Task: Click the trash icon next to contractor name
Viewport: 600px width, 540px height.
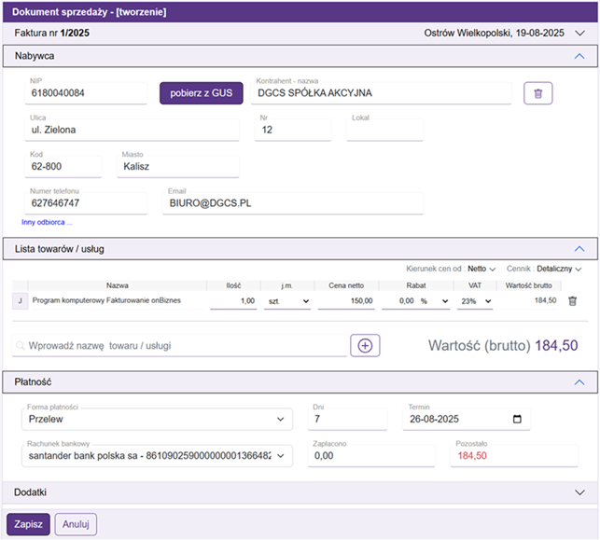Action: coord(537,93)
